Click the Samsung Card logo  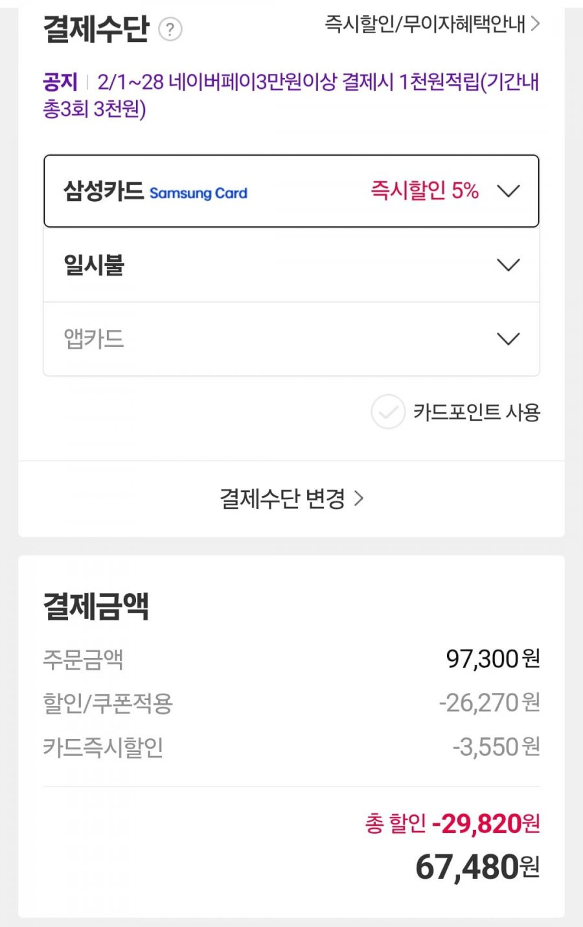point(198,193)
